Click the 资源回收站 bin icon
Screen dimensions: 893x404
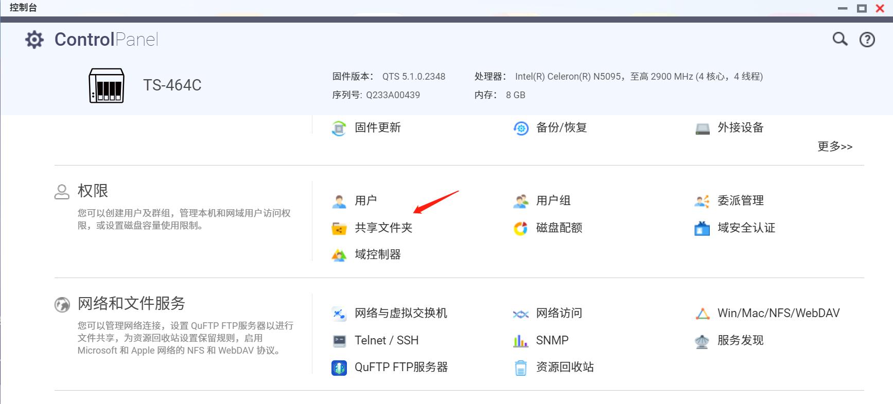pyautogui.click(x=521, y=368)
